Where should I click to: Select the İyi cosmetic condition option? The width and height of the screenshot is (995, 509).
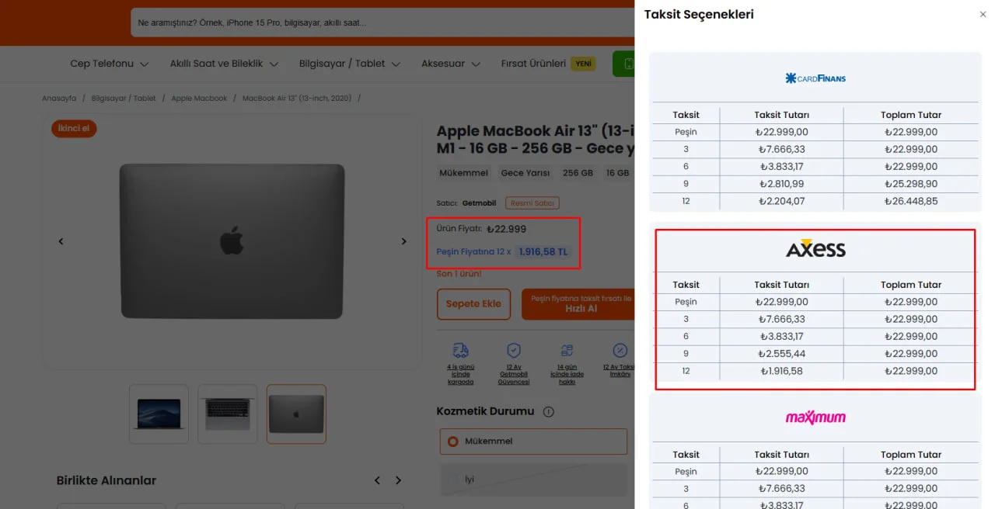coord(533,480)
